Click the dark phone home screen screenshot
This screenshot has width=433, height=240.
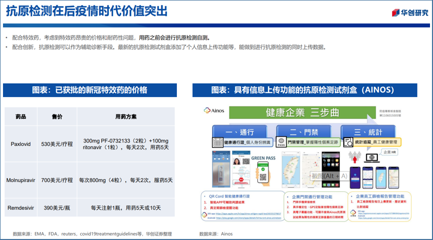pos(331,169)
